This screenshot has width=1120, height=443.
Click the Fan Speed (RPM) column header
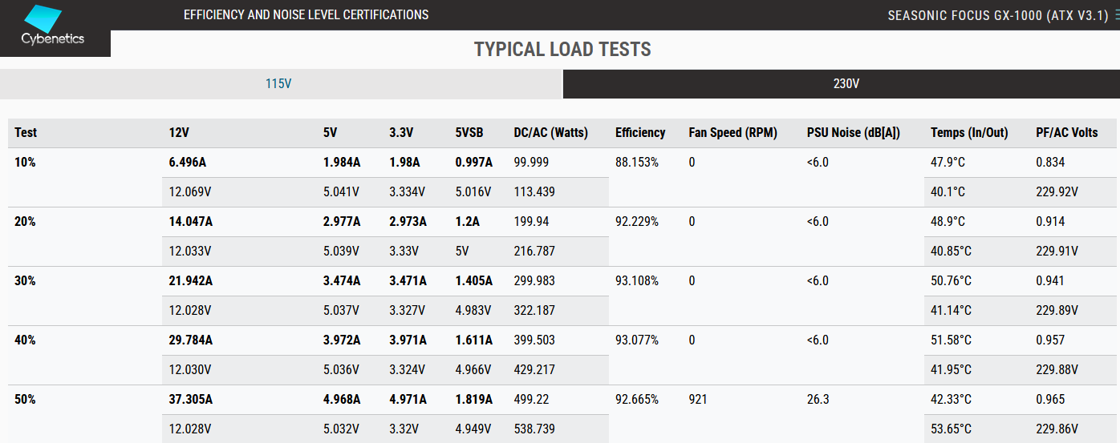pos(732,133)
